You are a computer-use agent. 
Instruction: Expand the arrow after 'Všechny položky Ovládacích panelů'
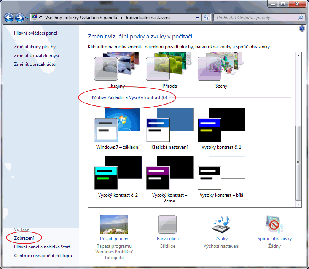pyautogui.click(x=122, y=18)
